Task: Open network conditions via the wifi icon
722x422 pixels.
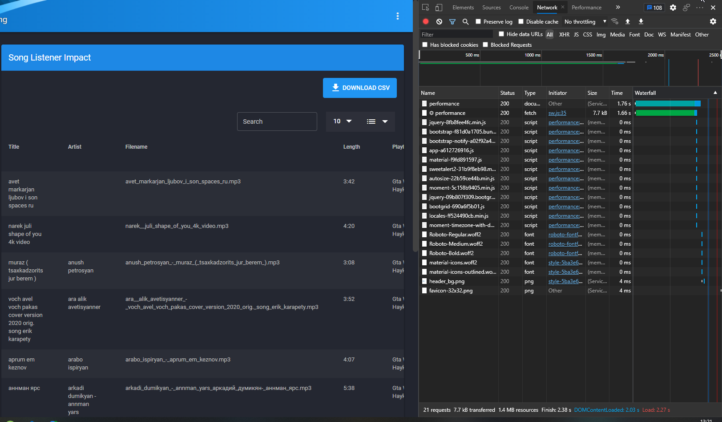Action: point(615,21)
